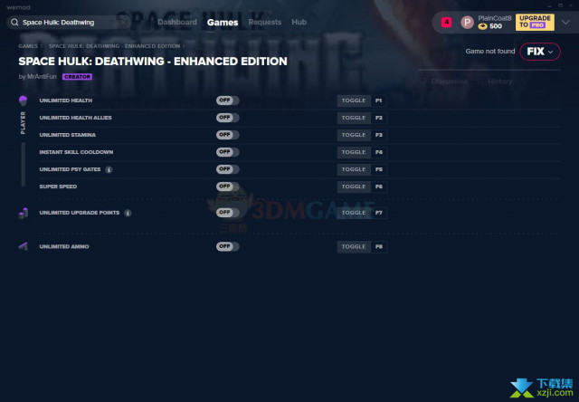579x402 pixels.
Task: Turn on Super Speed switch
Action: [227, 187]
